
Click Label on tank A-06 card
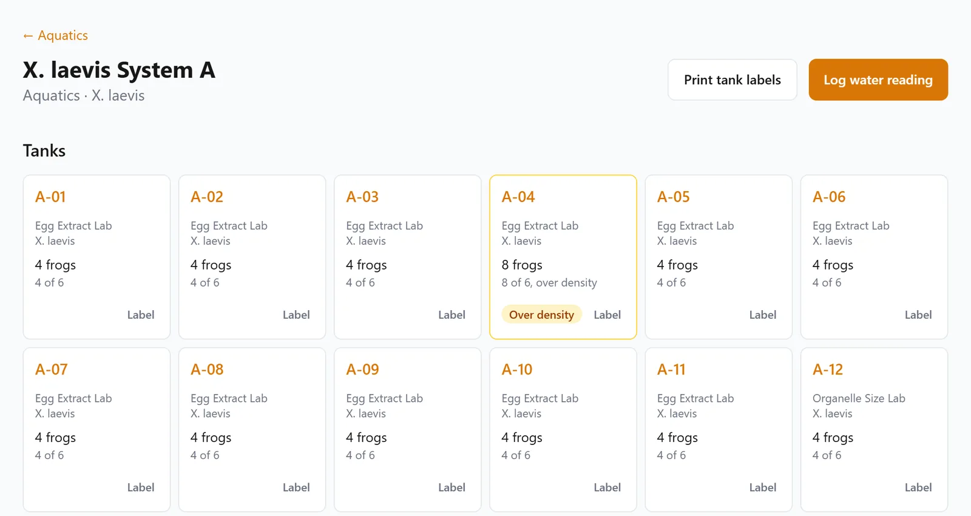pyautogui.click(x=918, y=314)
